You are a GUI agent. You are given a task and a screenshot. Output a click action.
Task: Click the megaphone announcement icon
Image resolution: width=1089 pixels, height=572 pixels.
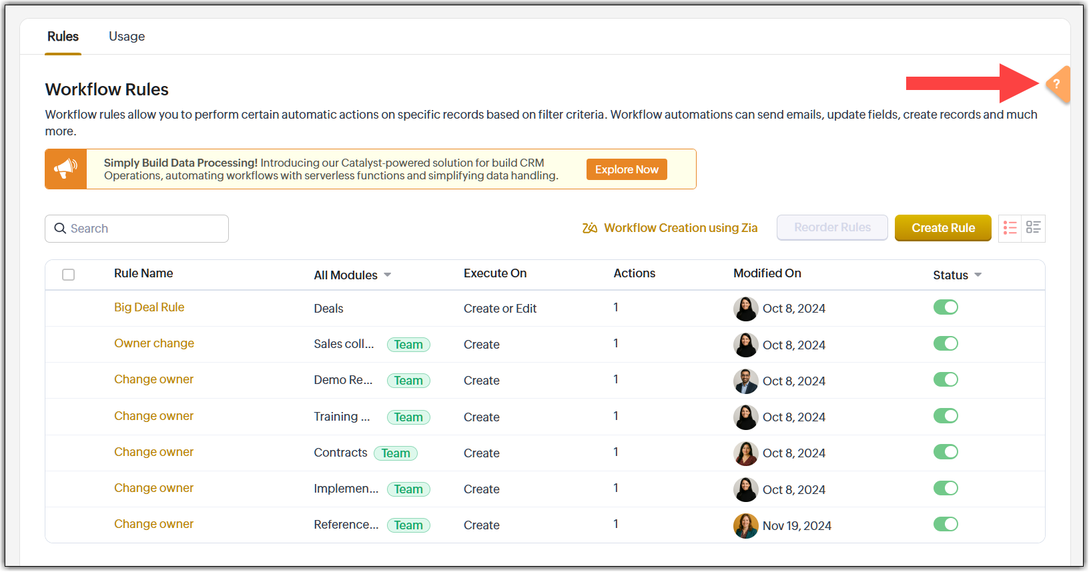click(x=65, y=169)
